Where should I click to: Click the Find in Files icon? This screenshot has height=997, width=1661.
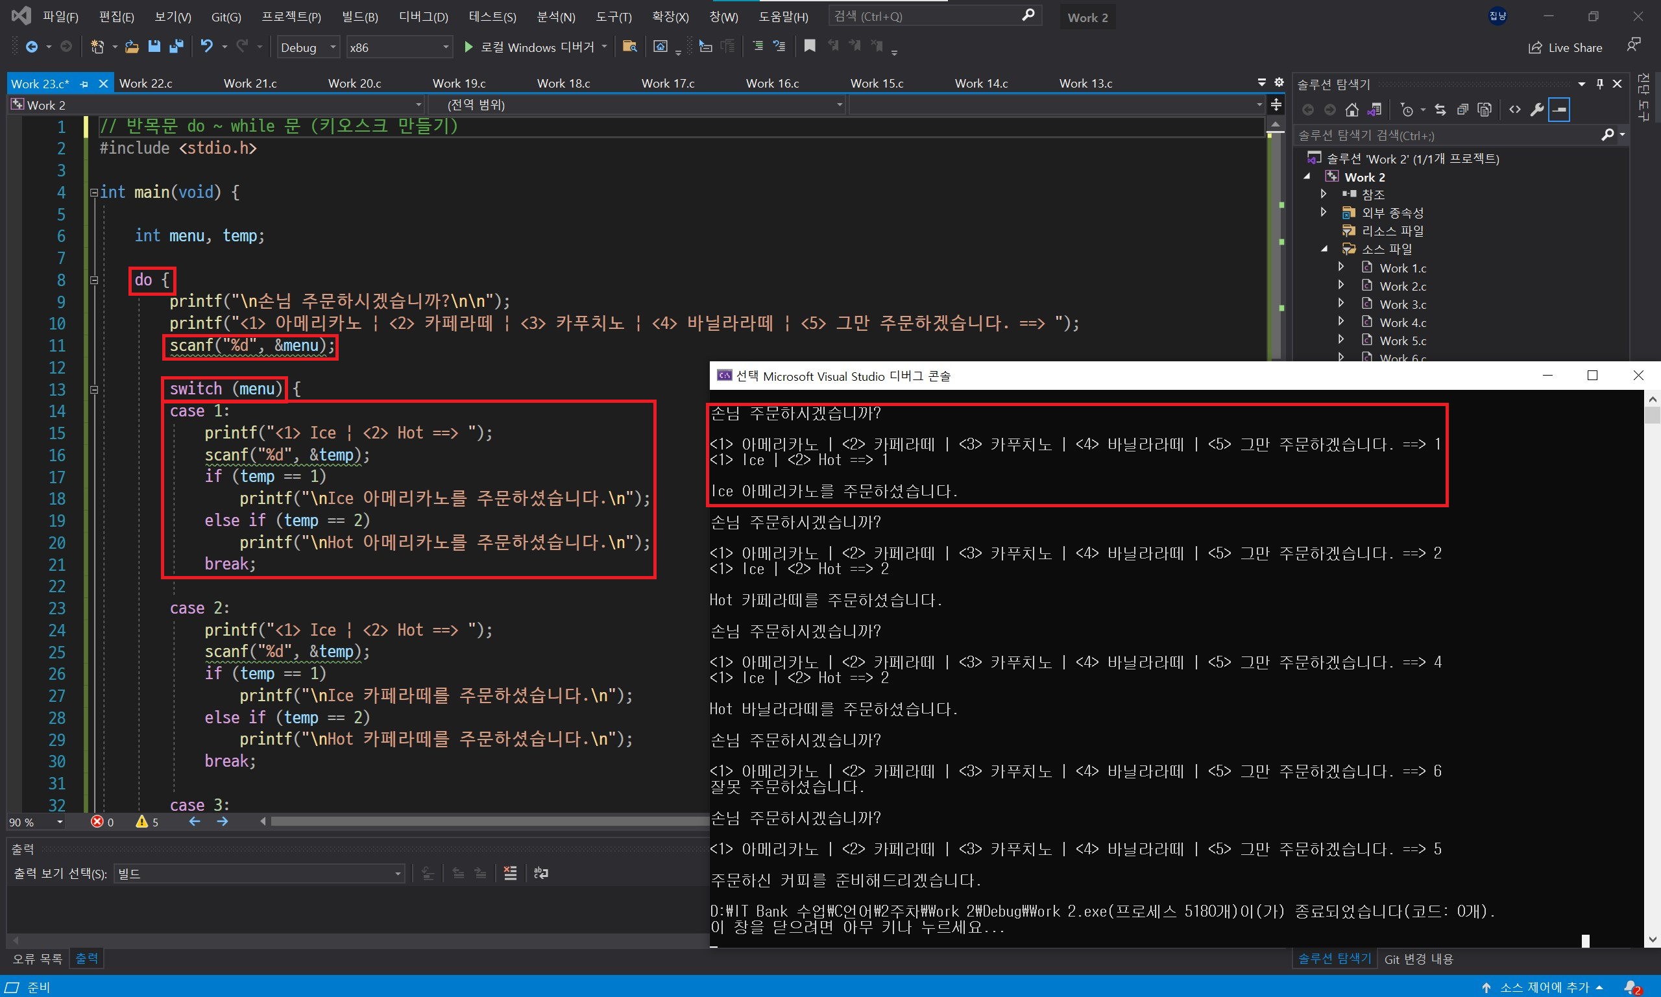(629, 46)
